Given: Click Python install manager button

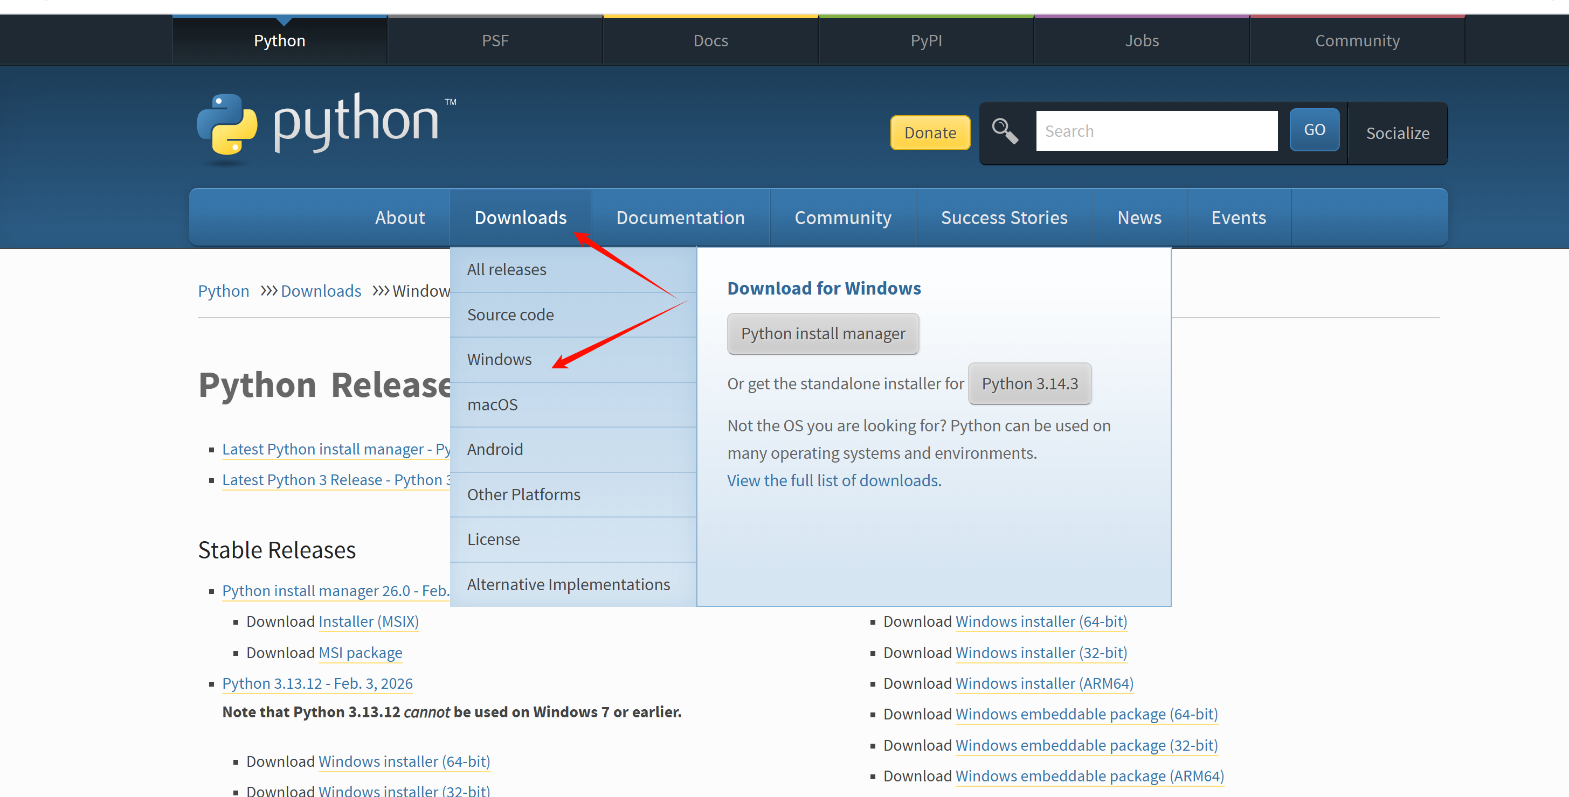Looking at the screenshot, I should pyautogui.click(x=822, y=334).
